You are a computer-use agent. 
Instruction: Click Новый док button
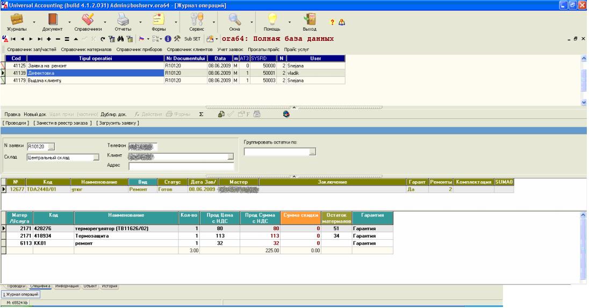[x=35, y=114]
